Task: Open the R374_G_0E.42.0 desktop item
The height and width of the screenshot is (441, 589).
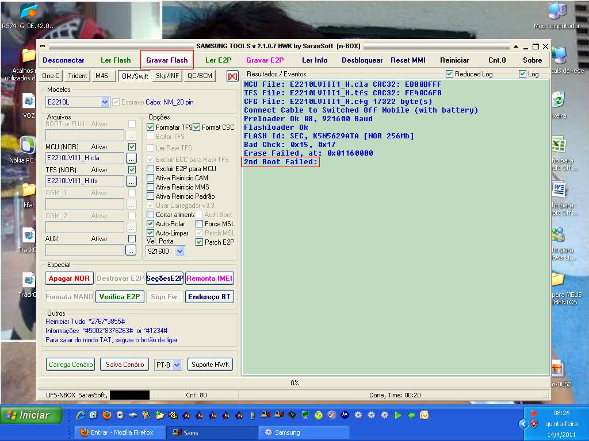Action: (x=29, y=16)
